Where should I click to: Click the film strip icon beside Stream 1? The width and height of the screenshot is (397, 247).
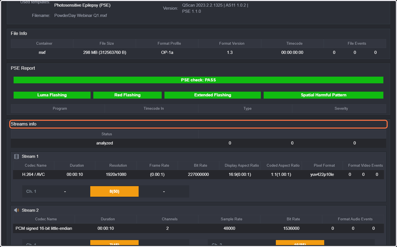(x=16, y=156)
